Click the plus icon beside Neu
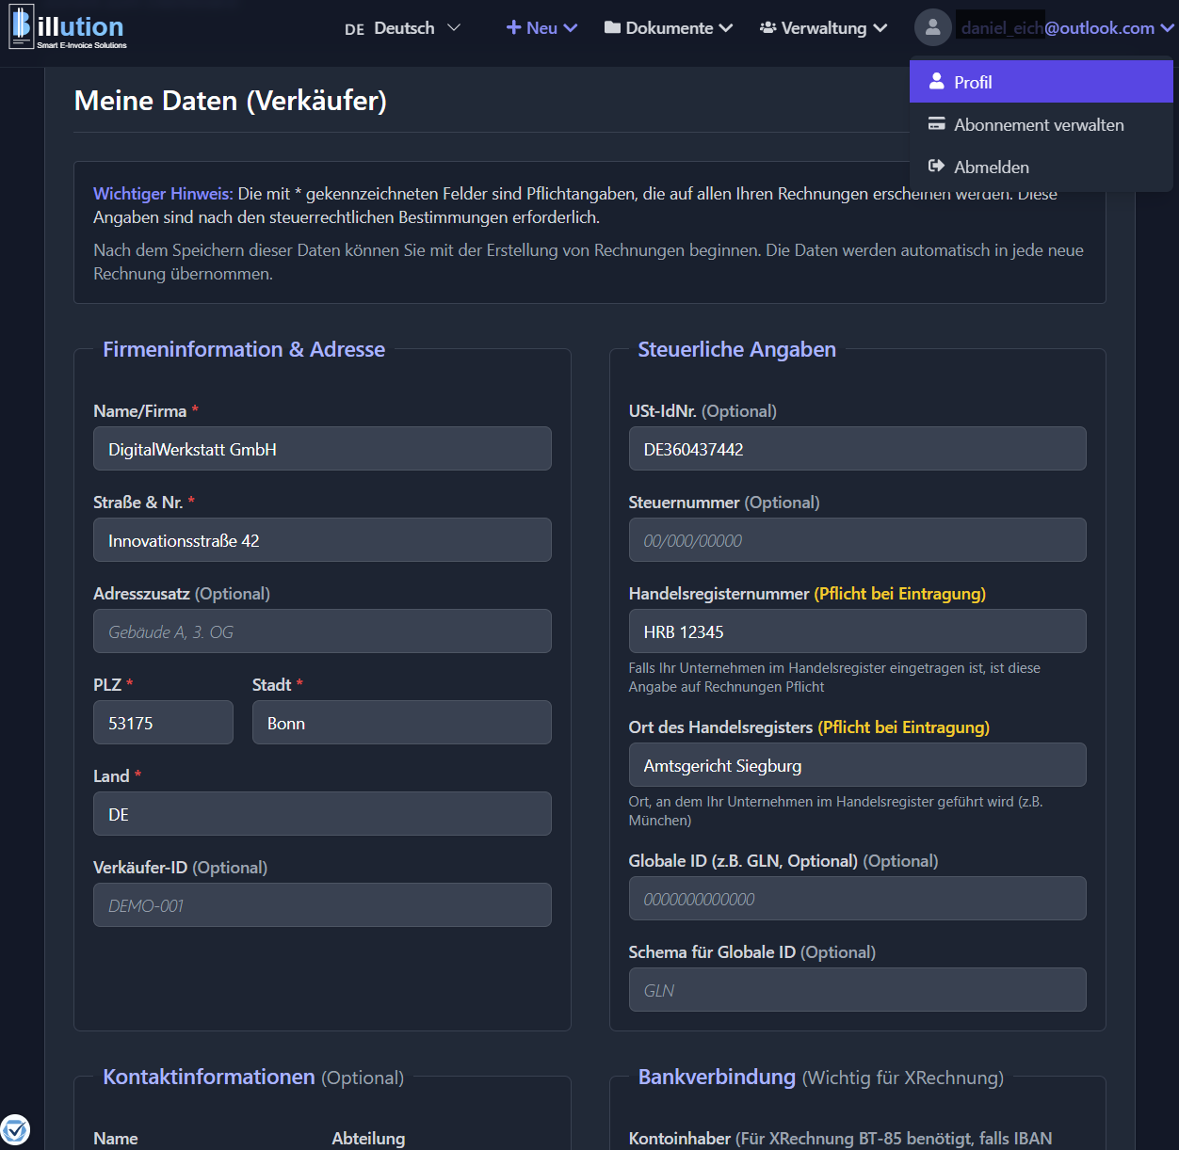The height and width of the screenshot is (1150, 1179). tap(513, 27)
